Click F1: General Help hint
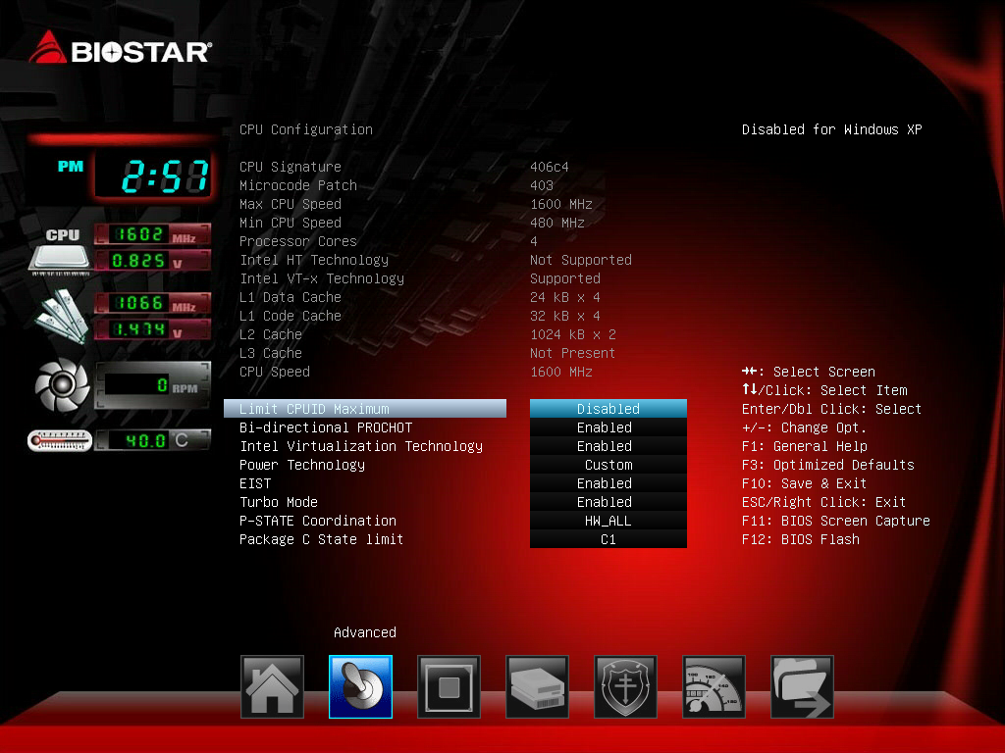The width and height of the screenshot is (1005, 753). click(x=805, y=446)
